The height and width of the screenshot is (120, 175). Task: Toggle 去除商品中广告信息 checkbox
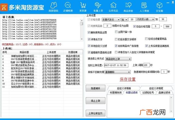(116, 46)
